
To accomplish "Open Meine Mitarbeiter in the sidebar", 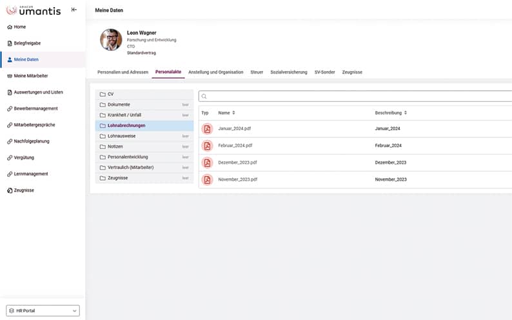I will 31,76.
